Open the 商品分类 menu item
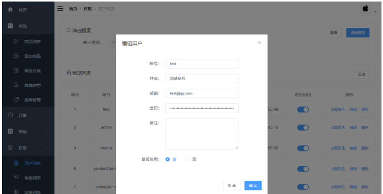The height and width of the screenshot is (194, 383). click(28, 71)
